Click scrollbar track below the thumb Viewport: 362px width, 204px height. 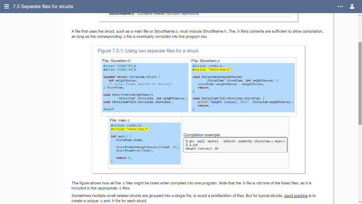[360, 163]
